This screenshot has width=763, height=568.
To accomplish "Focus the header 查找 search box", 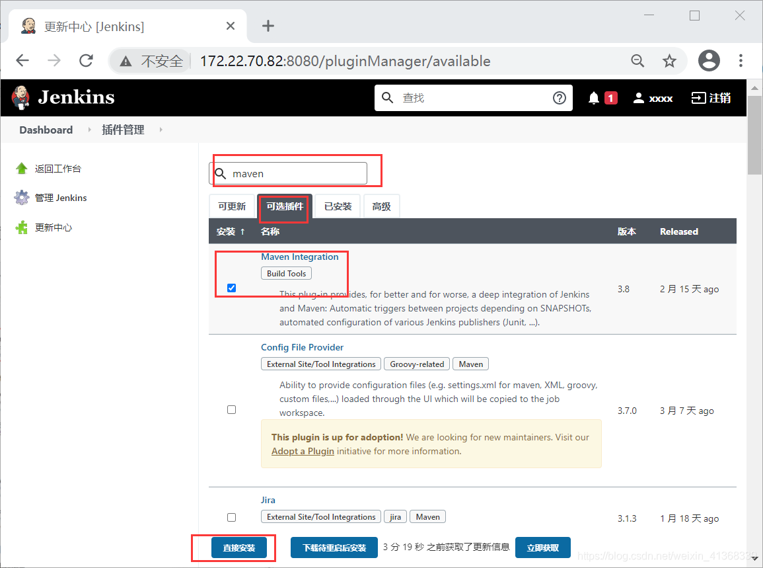I will [x=473, y=98].
